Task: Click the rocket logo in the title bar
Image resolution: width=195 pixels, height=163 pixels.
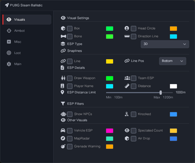Action: [x=7, y=5]
